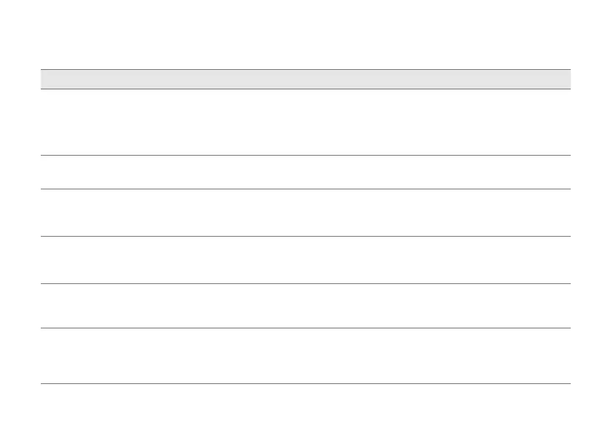Click the center of the gray header

305,79
